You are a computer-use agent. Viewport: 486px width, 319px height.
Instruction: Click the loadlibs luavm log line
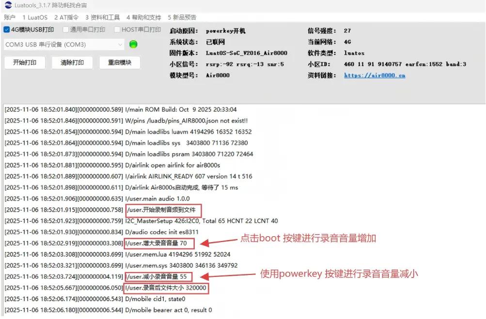pyautogui.click(x=128, y=132)
